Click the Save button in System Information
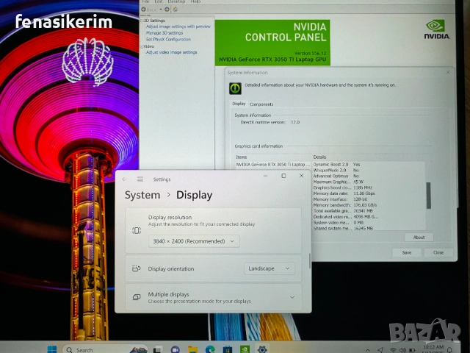Image resolution: width=470 pixels, height=353 pixels. (x=407, y=252)
